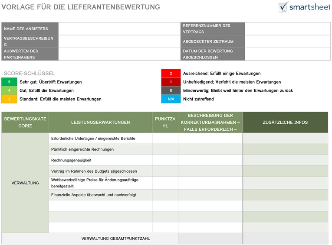Click 'Wettbewerbsfähige Preise für Änderungsaufträge' row
332x245 pixels.
[x=101, y=183]
